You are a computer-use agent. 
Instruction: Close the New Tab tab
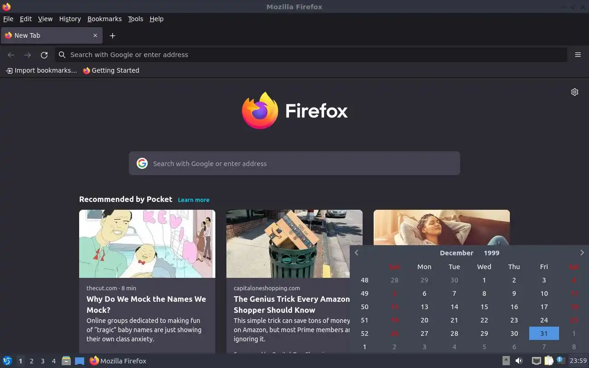95,35
